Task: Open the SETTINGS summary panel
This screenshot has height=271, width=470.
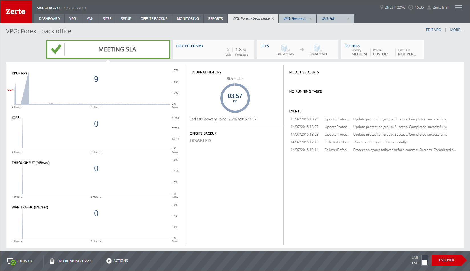Action: (382, 49)
